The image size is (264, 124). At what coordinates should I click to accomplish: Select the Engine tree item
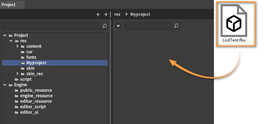(21, 85)
